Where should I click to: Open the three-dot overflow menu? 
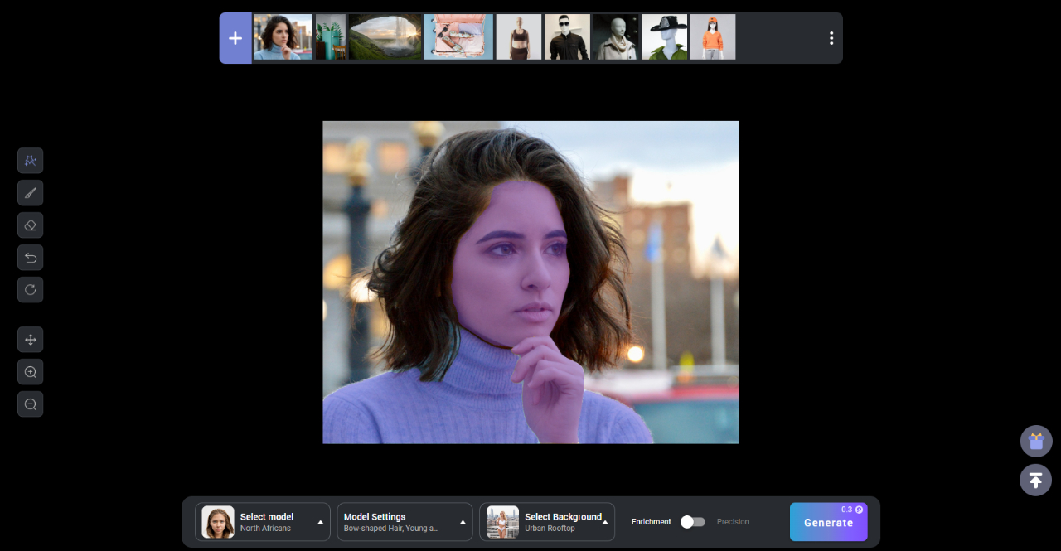coord(831,37)
